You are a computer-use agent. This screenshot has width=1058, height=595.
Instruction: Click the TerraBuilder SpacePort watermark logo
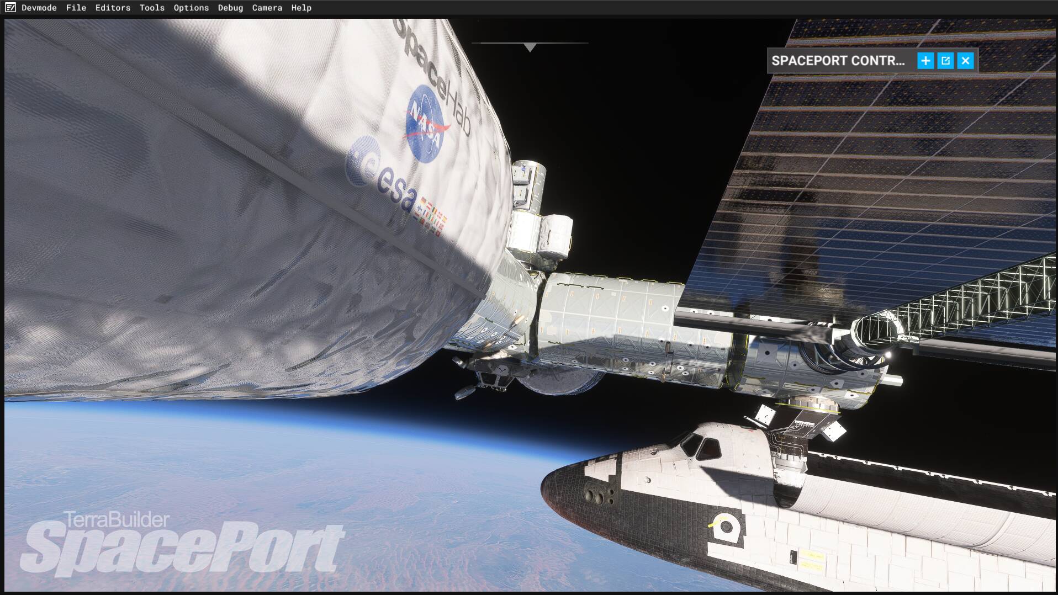coord(182,545)
